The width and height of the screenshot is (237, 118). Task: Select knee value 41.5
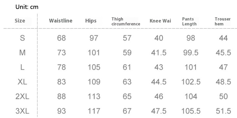point(159,53)
